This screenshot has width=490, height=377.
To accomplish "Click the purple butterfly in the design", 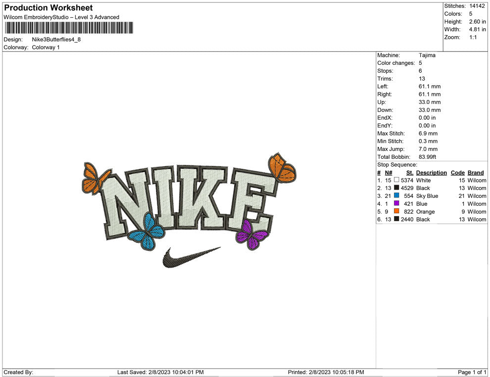I will [251, 235].
